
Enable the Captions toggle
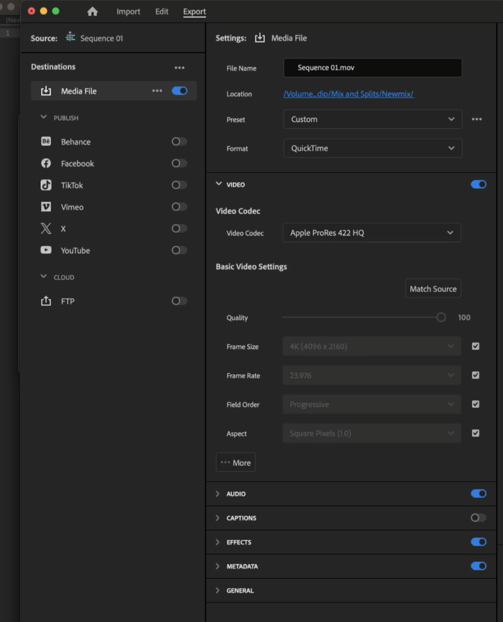(x=479, y=518)
